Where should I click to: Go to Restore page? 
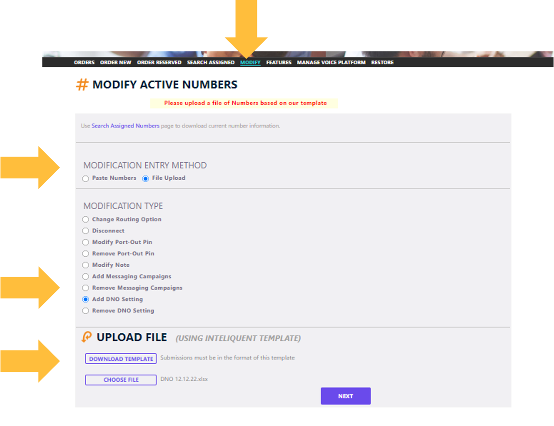click(x=382, y=63)
